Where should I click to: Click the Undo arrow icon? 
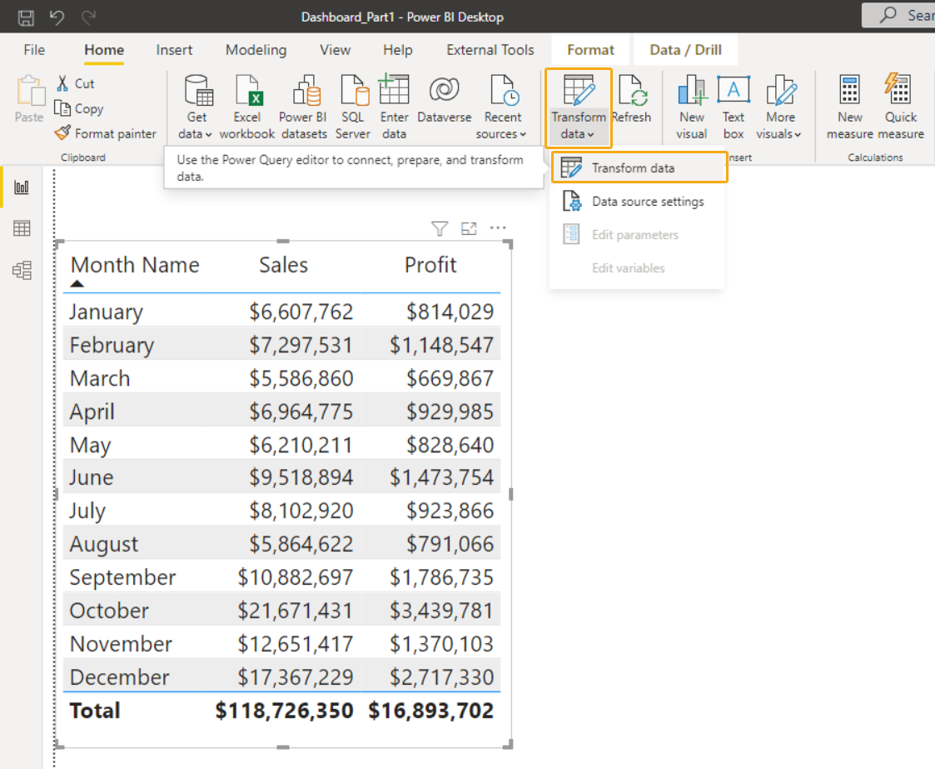(x=57, y=17)
